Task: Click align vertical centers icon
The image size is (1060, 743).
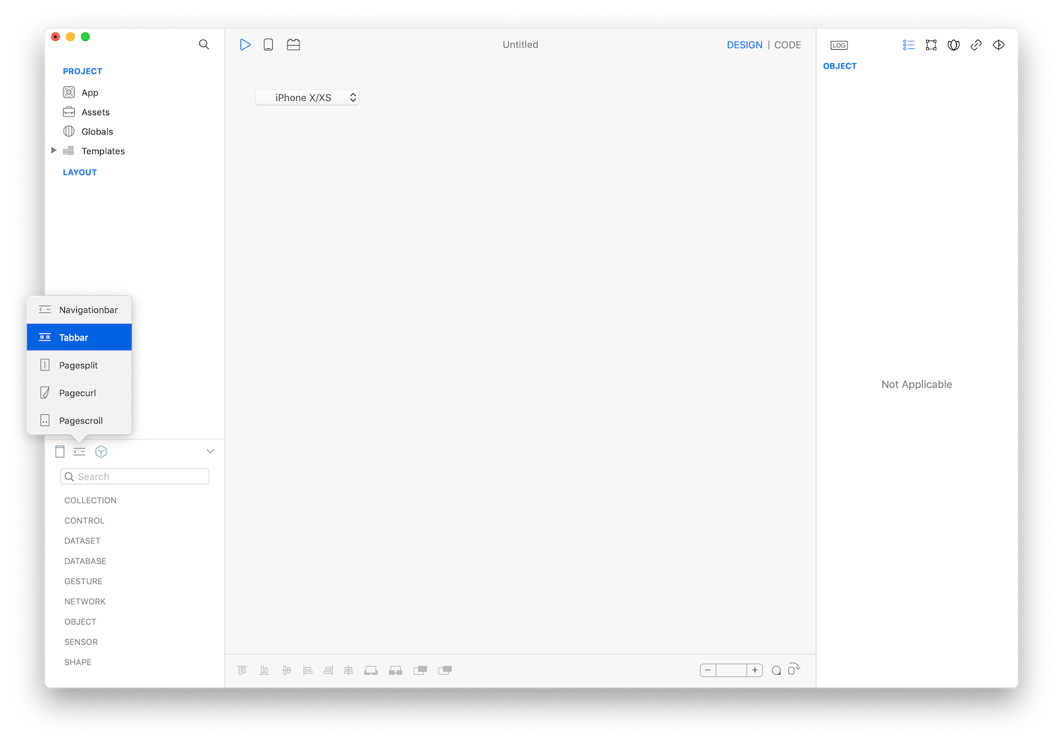Action: point(286,670)
